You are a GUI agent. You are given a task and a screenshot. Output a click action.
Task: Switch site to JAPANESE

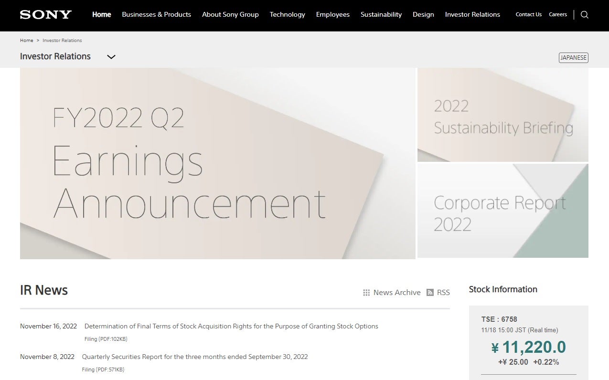574,57
